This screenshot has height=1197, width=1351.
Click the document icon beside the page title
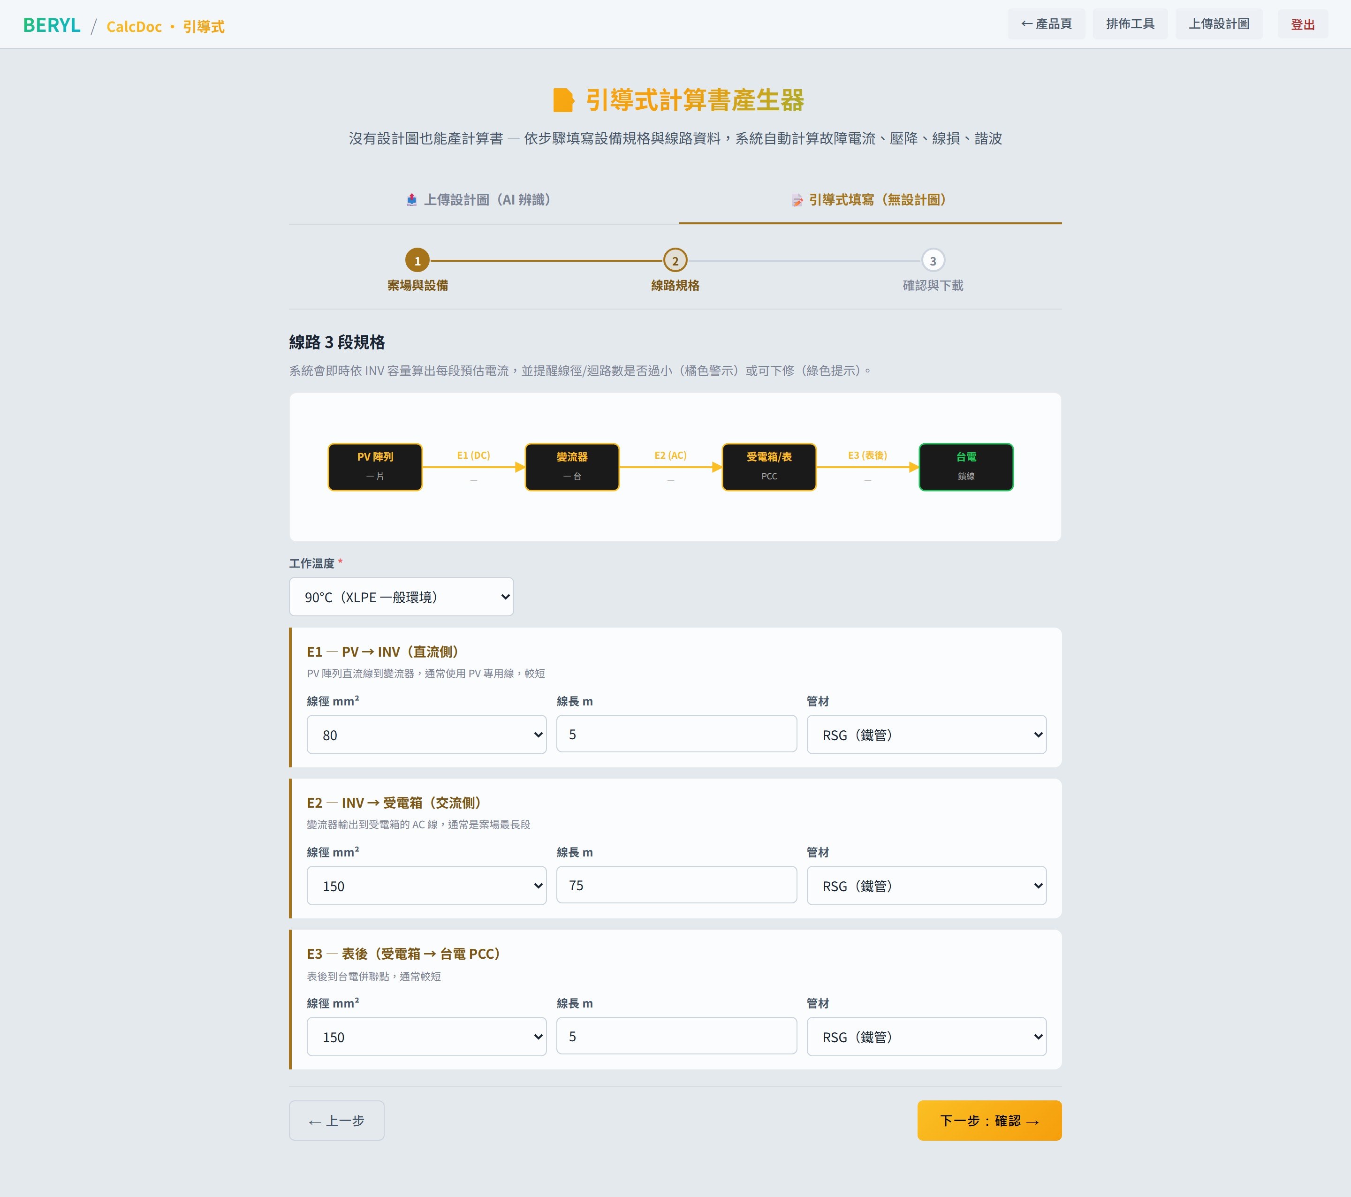(563, 100)
